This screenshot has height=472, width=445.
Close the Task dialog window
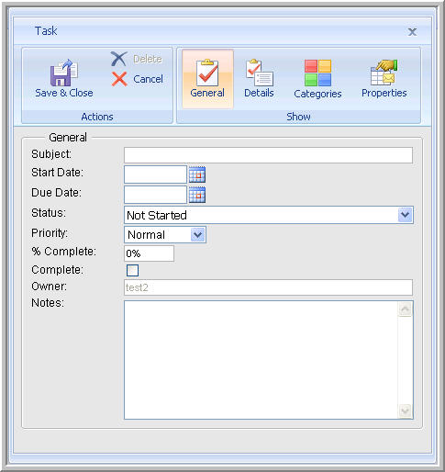(x=412, y=31)
